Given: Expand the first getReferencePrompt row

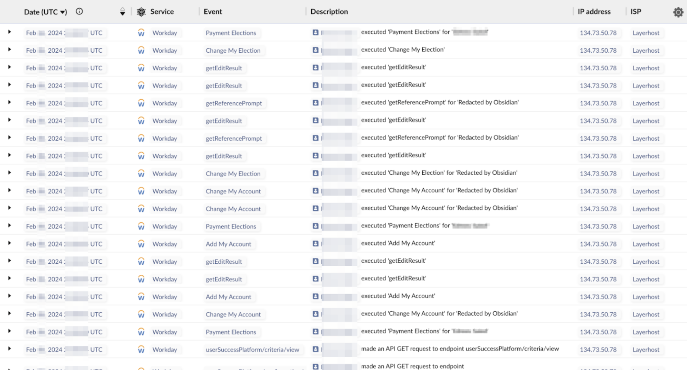Looking at the screenshot, I should click(x=9, y=102).
